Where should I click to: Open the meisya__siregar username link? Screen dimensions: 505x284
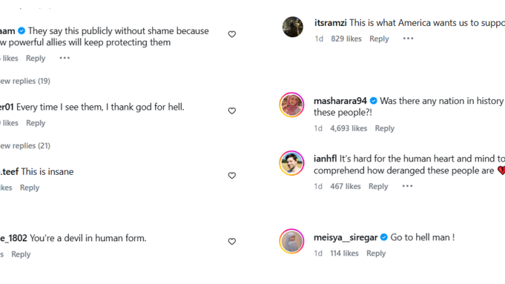(x=345, y=237)
